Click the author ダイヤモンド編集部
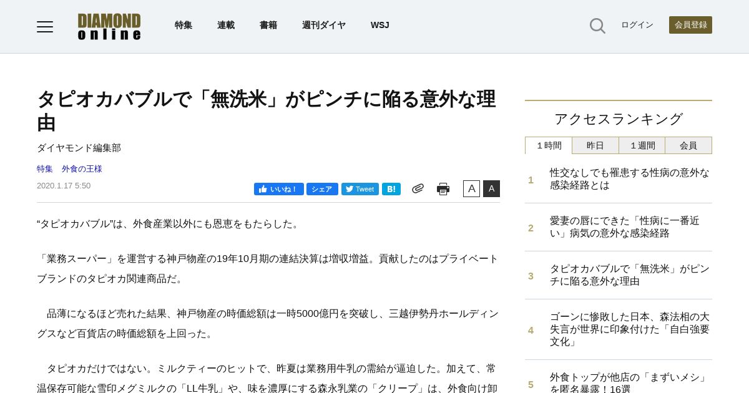This screenshot has width=749, height=393. [79, 148]
